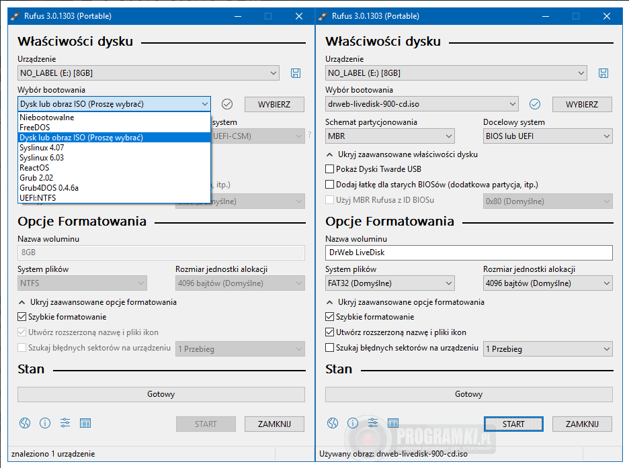Click WYBIERZ button in left window
Viewport: 629px width, 468px height.
coord(274,104)
